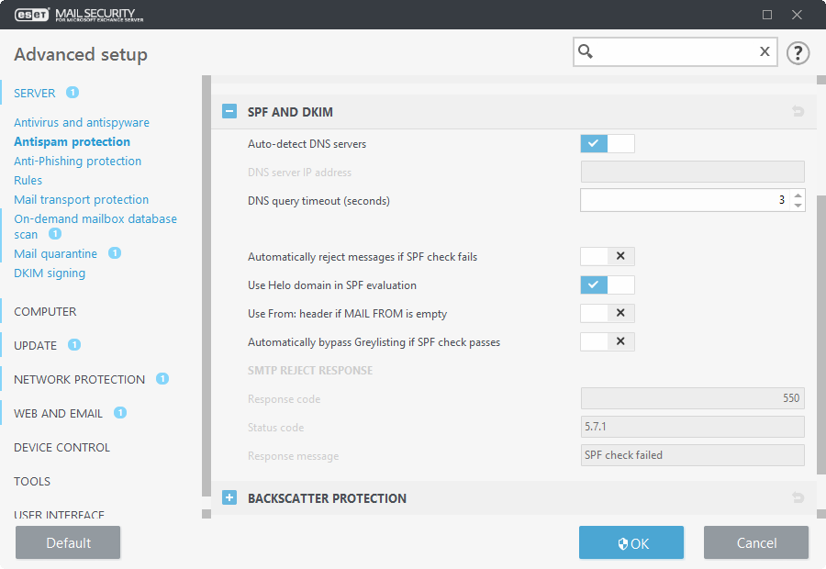
Task: Click Mail quarantine notification badge
Action: pos(115,253)
